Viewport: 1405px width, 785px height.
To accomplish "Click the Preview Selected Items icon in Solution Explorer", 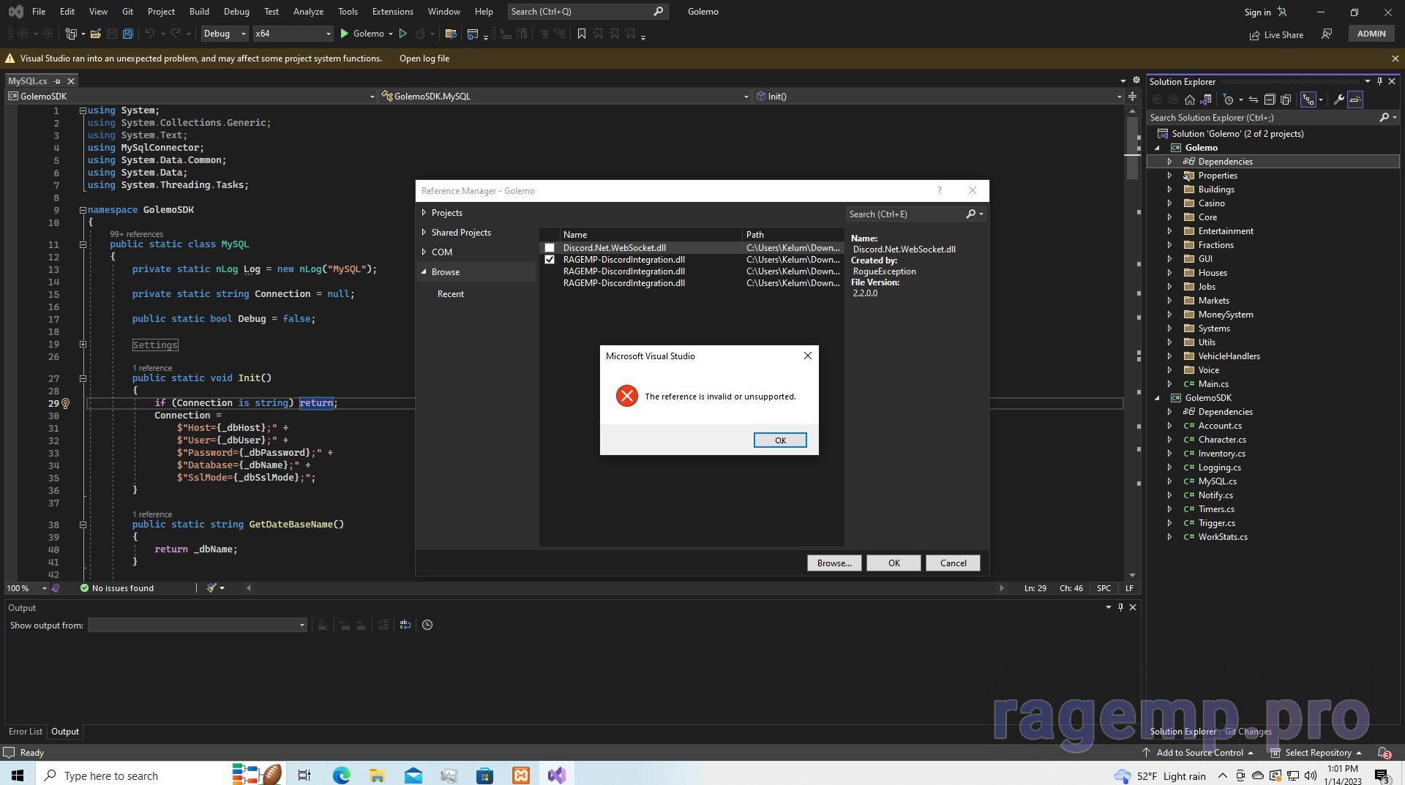I will coord(1355,99).
